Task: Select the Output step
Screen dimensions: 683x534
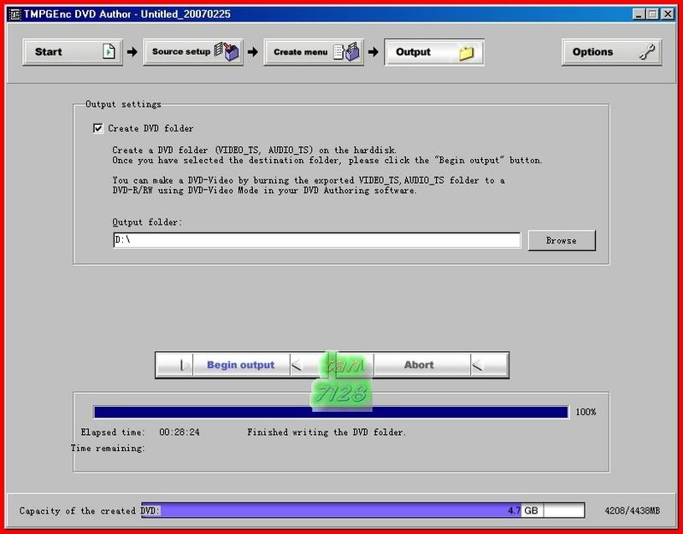Action: [434, 52]
